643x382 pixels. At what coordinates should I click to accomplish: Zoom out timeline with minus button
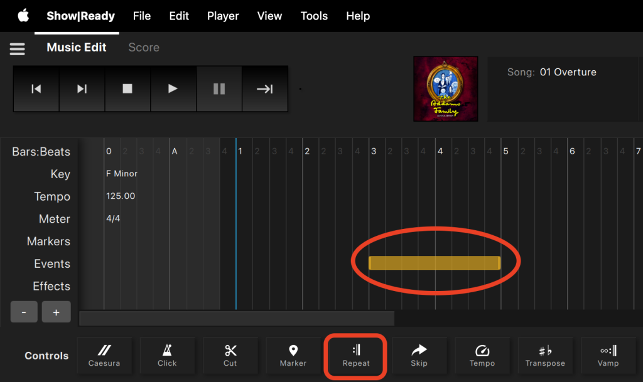click(24, 312)
